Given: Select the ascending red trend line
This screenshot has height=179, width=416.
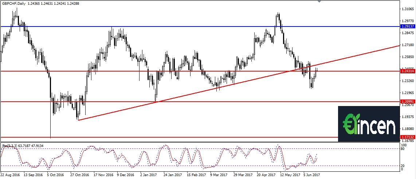Looking at the screenshot, I should pos(239,83).
